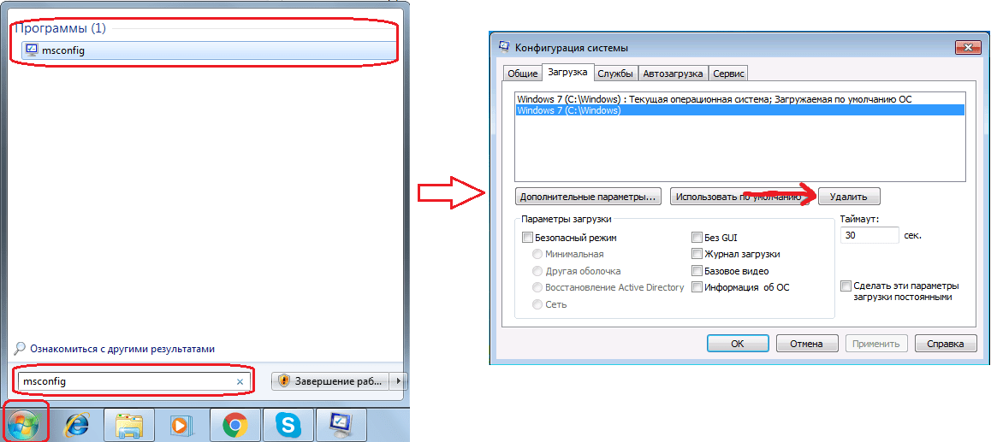
Task: Enable the Безопасный режим checkbox
Action: pyautogui.click(x=527, y=238)
